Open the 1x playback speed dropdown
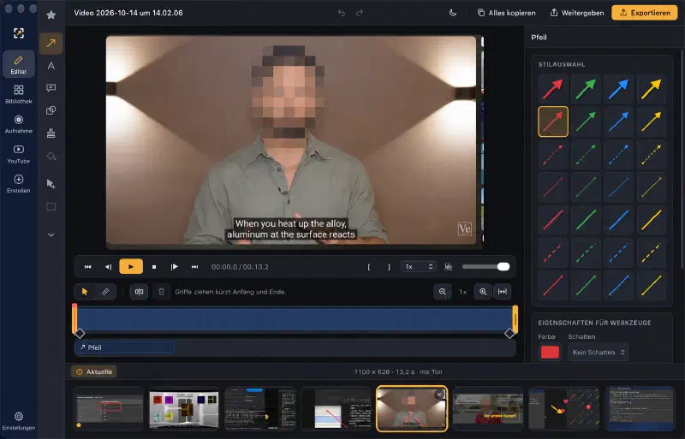685x439 pixels. (419, 267)
